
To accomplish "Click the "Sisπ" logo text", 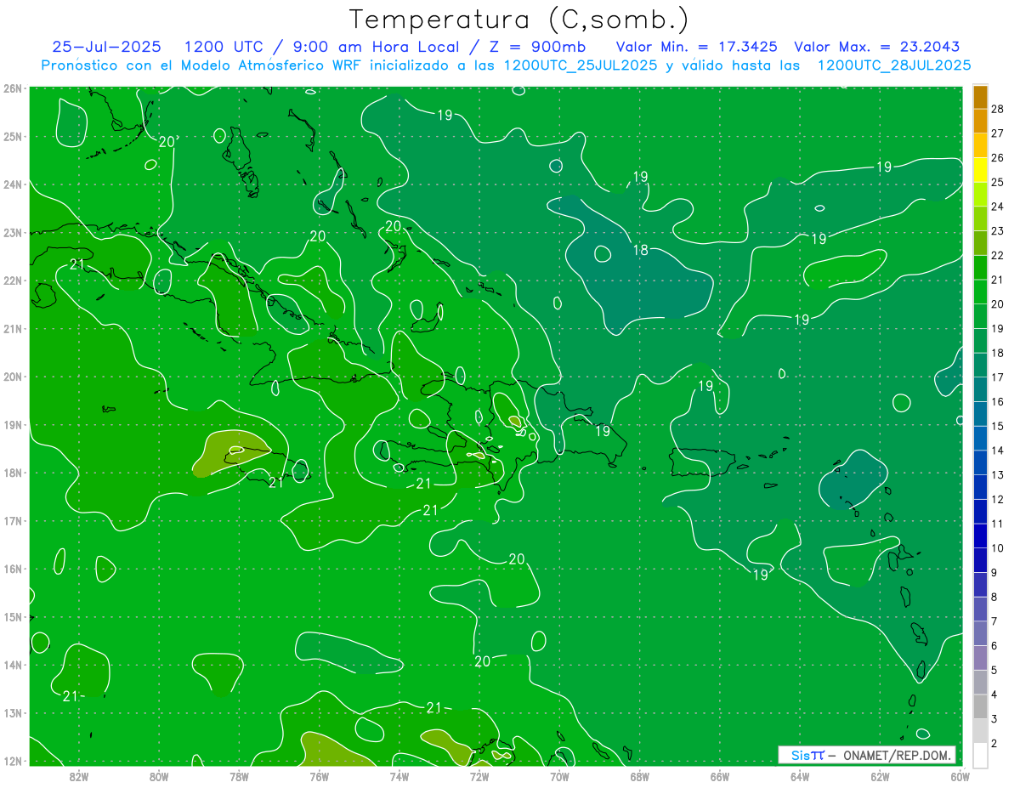I will coord(807,755).
